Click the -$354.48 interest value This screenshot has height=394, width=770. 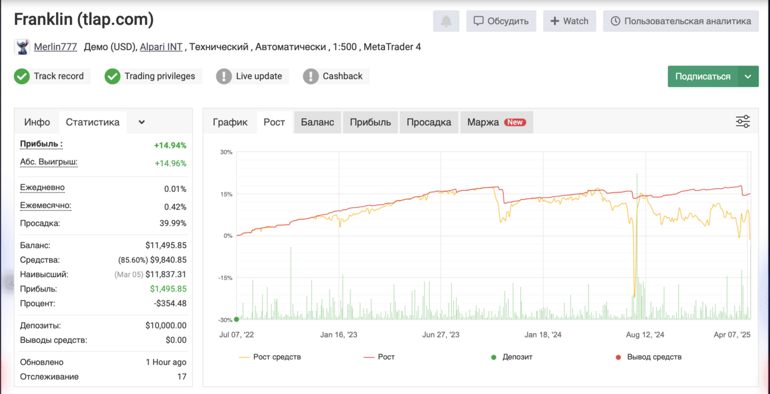(170, 303)
